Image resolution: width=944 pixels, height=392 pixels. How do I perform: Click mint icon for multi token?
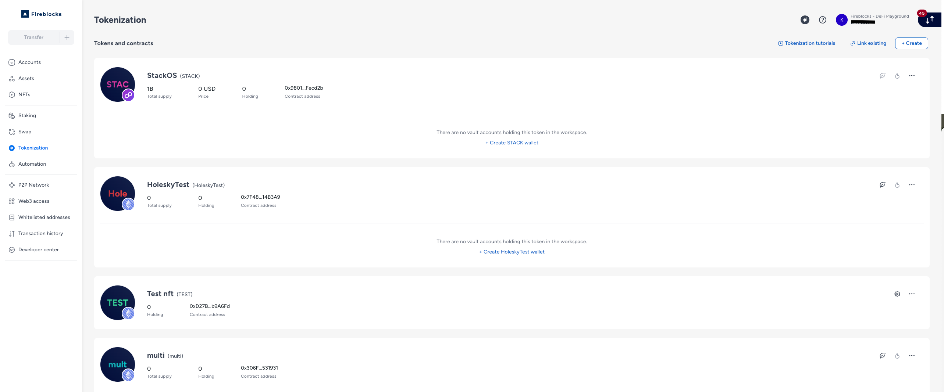[882, 356]
